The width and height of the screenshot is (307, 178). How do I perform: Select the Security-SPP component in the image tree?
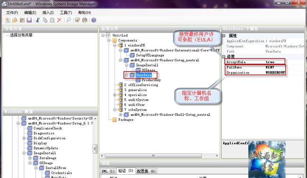(x=60, y=118)
